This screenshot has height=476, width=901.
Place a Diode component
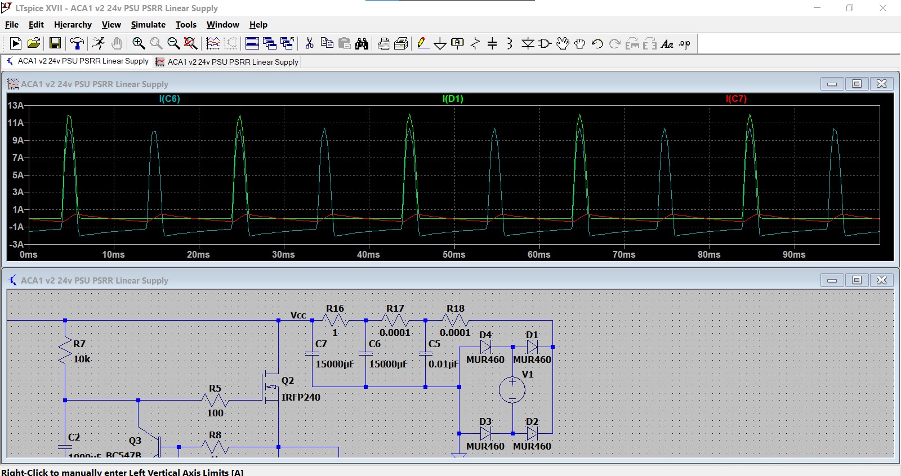(x=528, y=43)
